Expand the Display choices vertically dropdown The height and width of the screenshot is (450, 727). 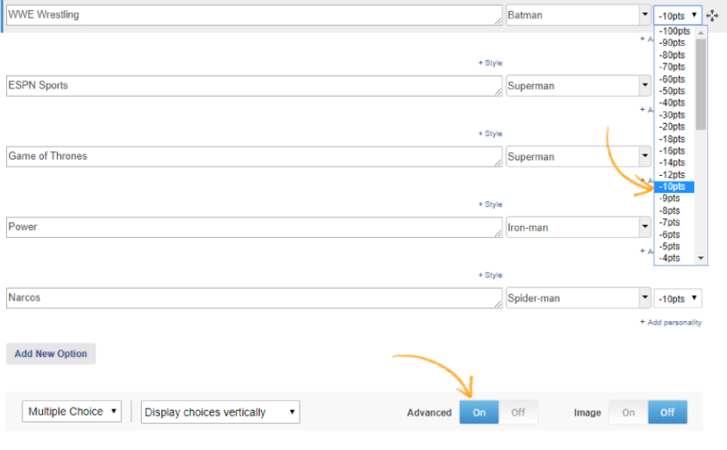click(x=220, y=412)
